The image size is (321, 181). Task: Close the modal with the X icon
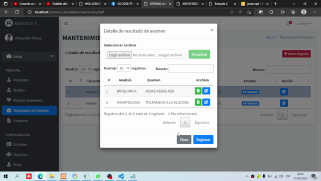click(212, 30)
